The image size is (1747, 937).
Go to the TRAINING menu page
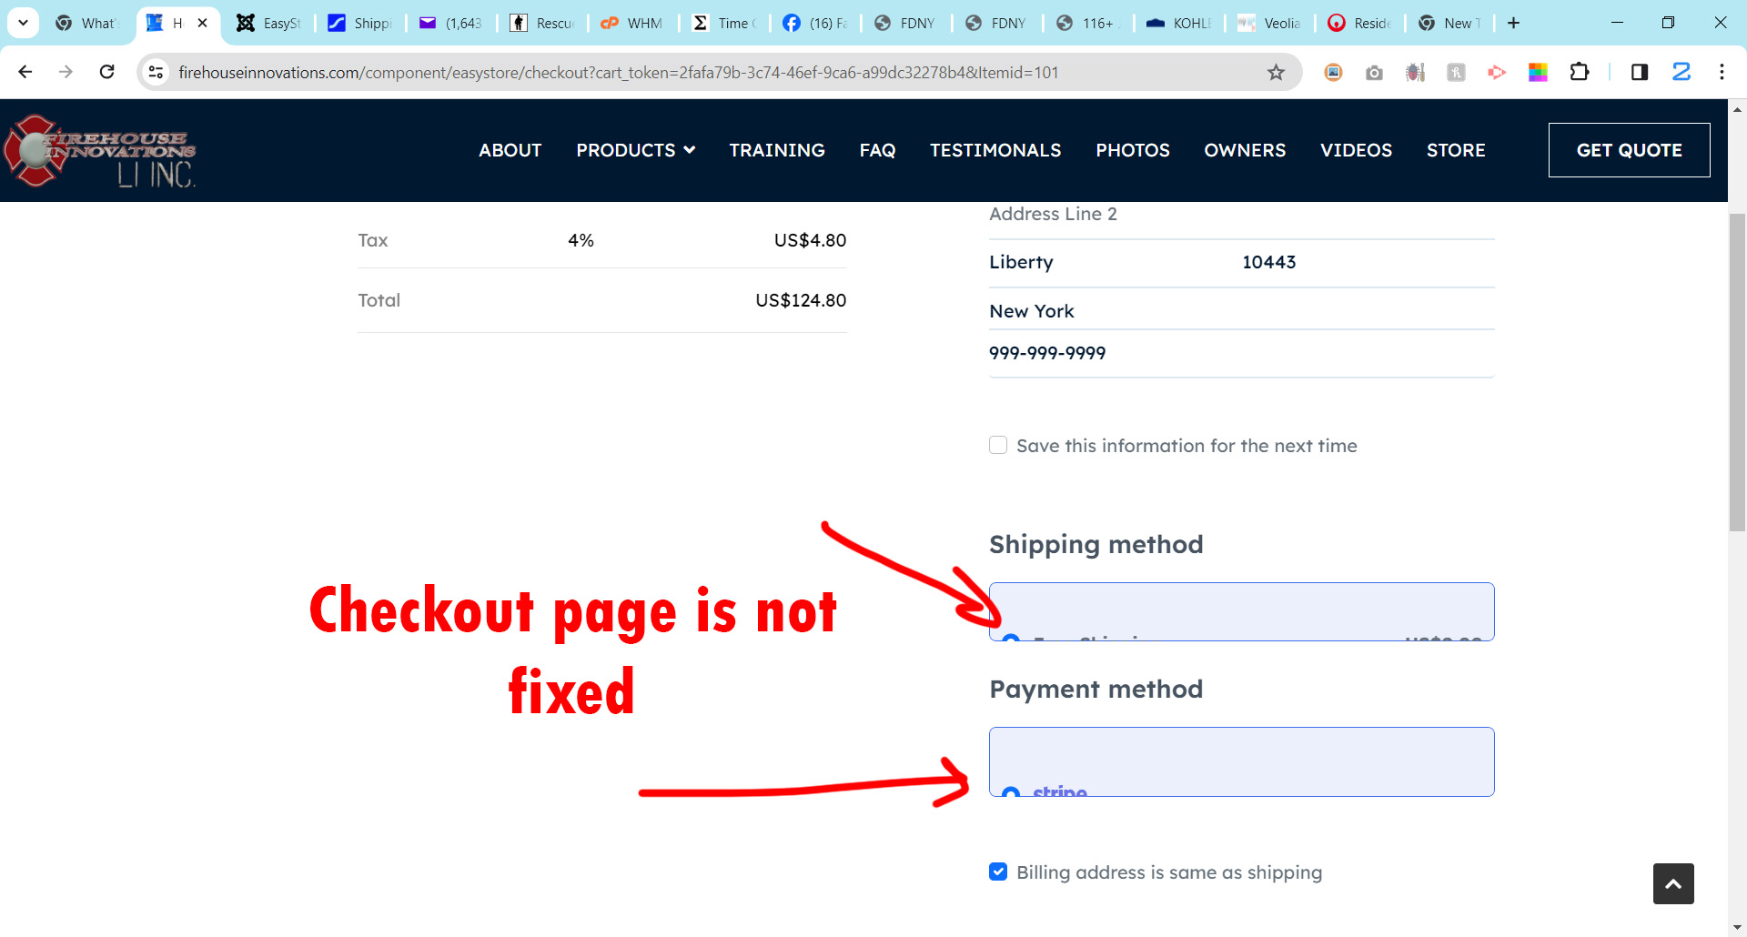click(776, 150)
